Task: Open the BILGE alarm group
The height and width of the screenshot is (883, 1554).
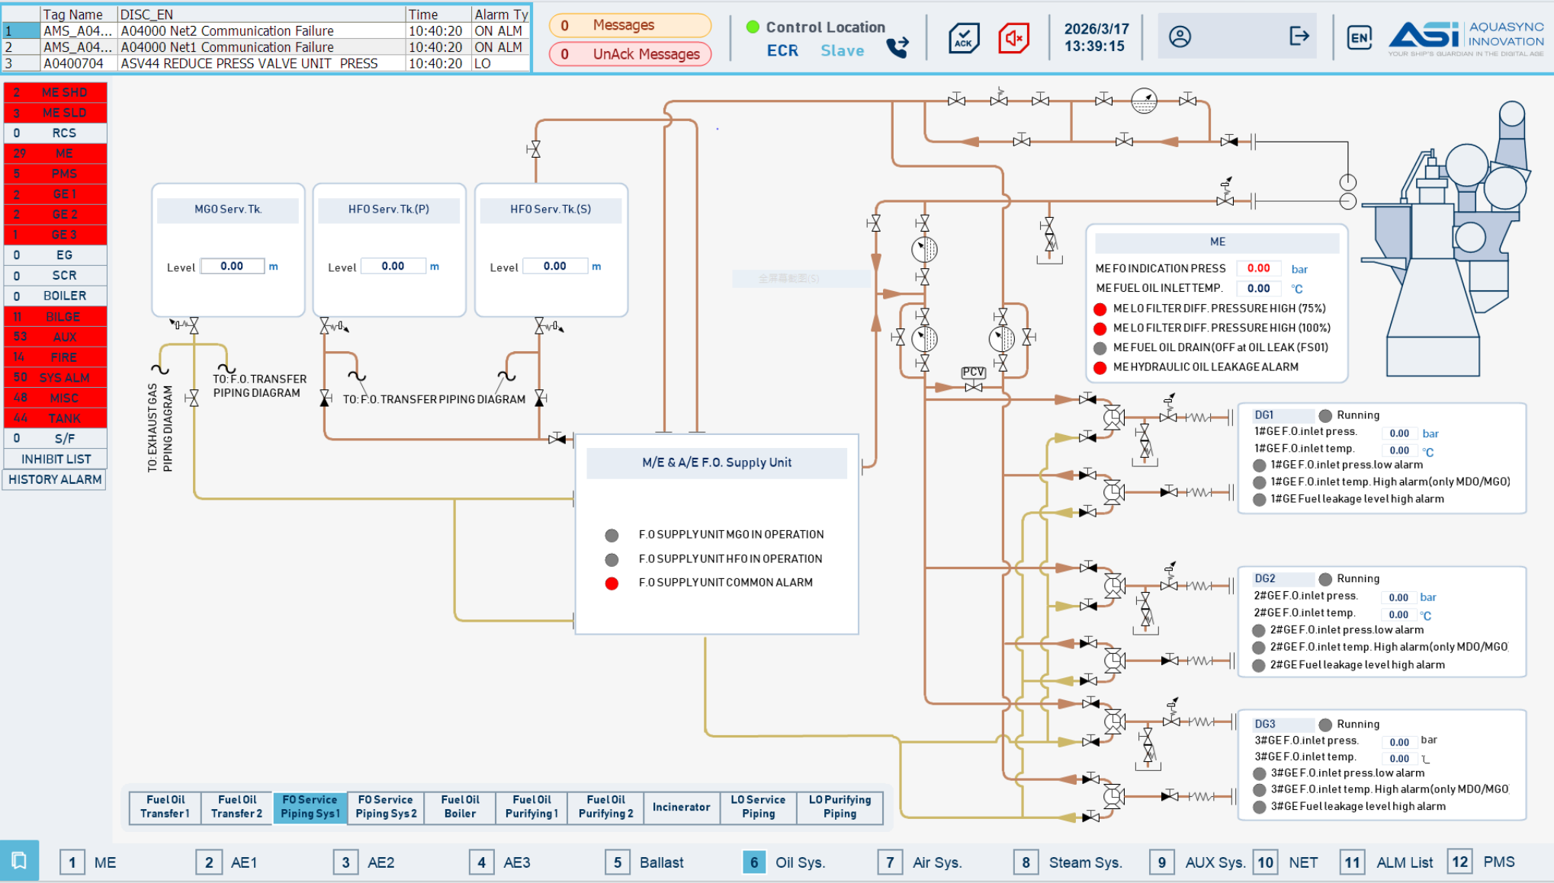Action: 56,316
